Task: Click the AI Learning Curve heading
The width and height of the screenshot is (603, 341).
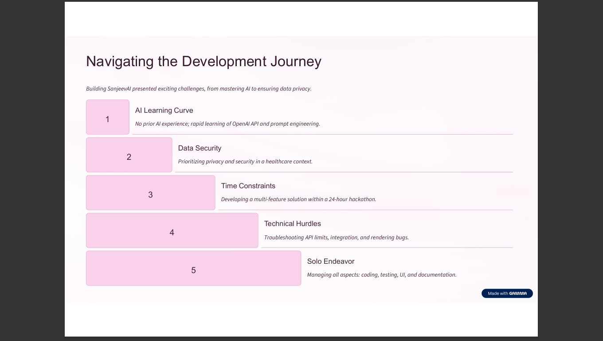Action: [164, 111]
